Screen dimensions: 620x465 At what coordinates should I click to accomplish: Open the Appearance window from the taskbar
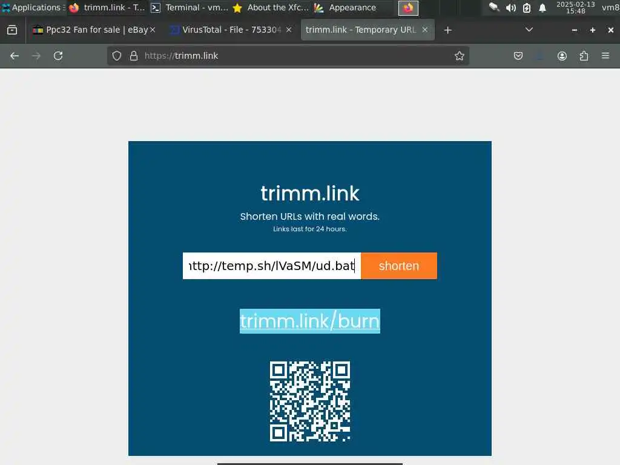coord(346,7)
